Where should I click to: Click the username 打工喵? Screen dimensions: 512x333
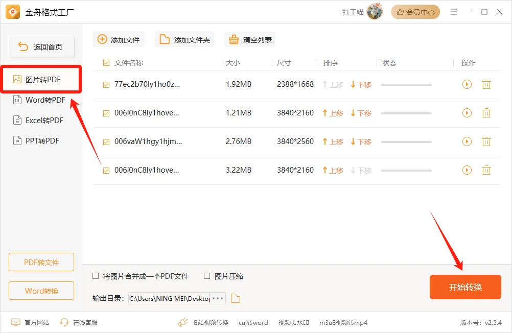coord(353,12)
